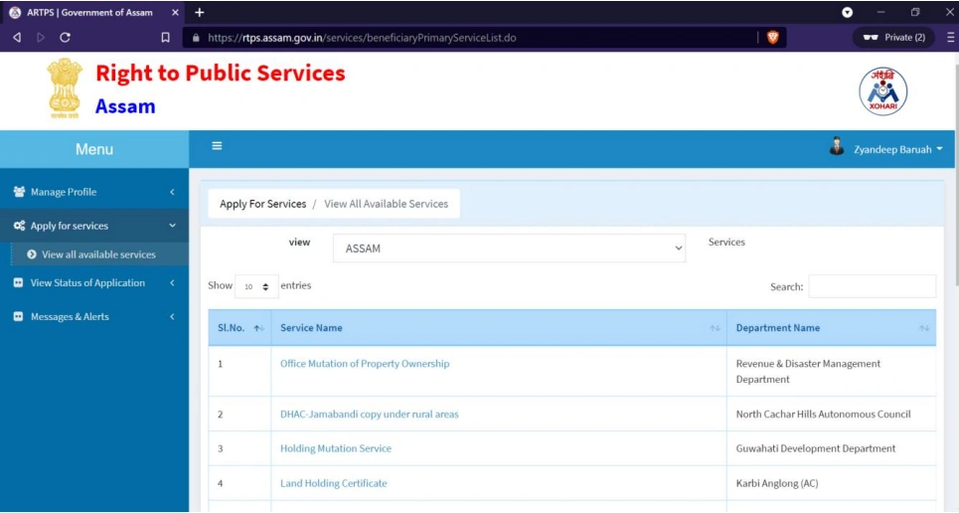Click Right to Public Services title
Screen dimensions: 959x513
click(x=221, y=73)
